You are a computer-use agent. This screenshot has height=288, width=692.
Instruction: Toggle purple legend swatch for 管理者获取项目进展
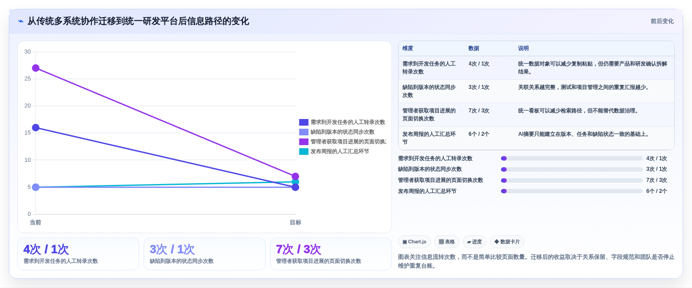click(304, 142)
